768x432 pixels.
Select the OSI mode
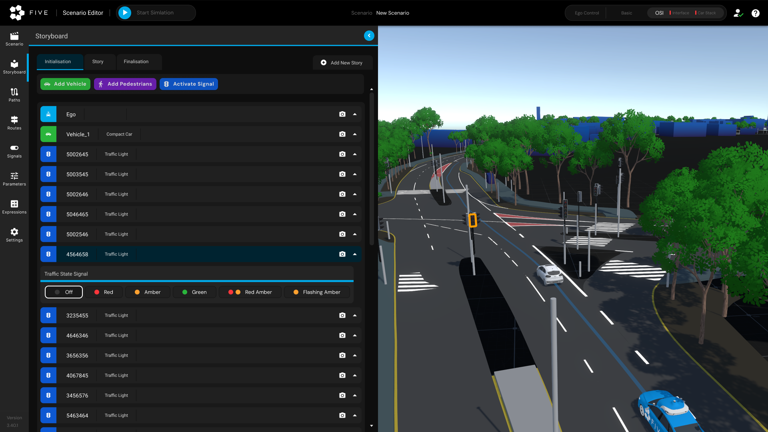click(659, 13)
